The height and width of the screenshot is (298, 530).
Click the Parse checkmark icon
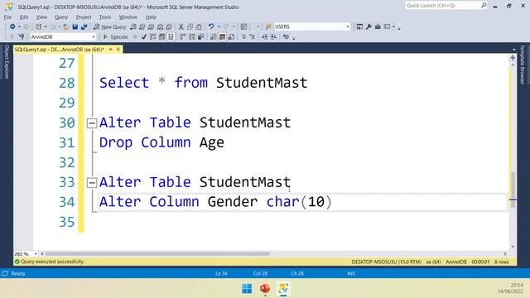click(143, 36)
